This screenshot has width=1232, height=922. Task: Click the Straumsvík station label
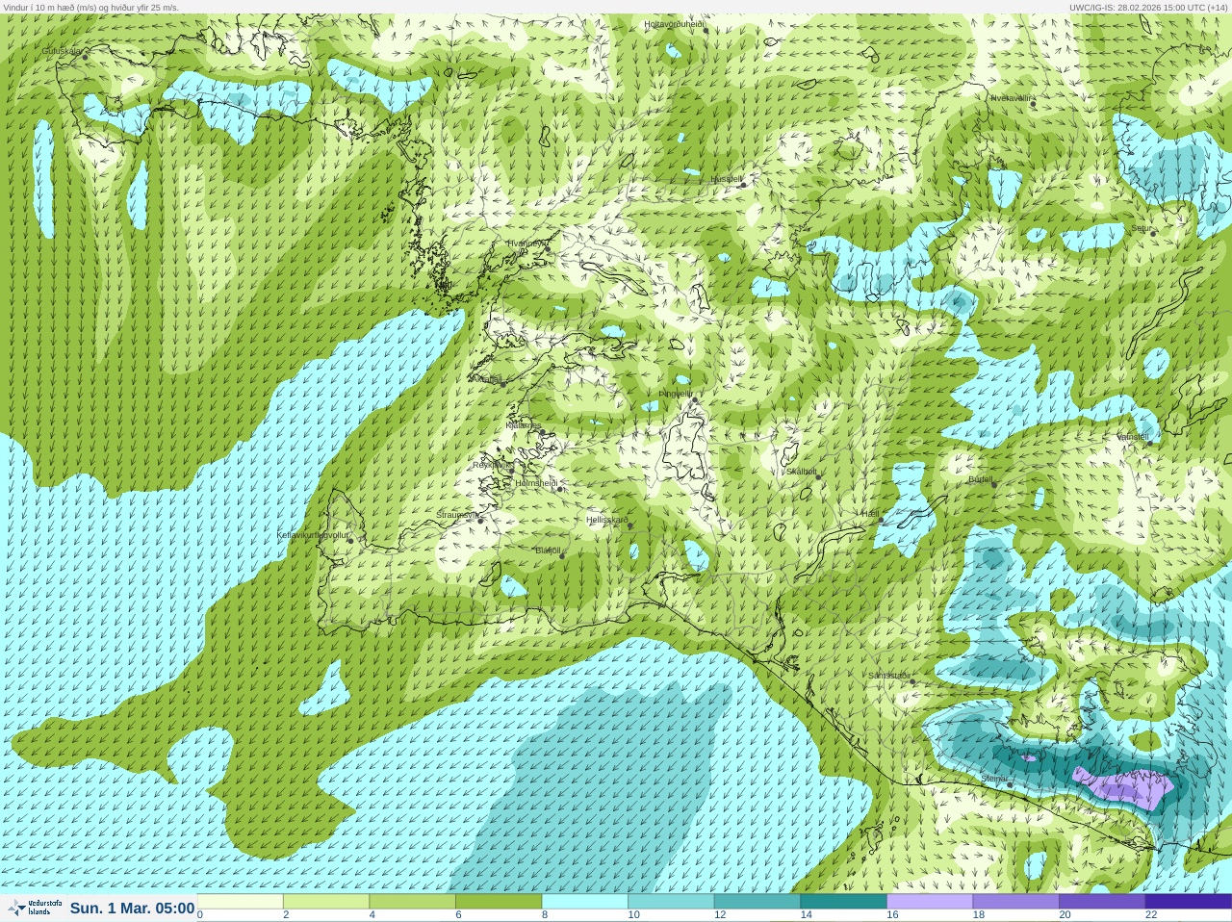click(x=457, y=515)
